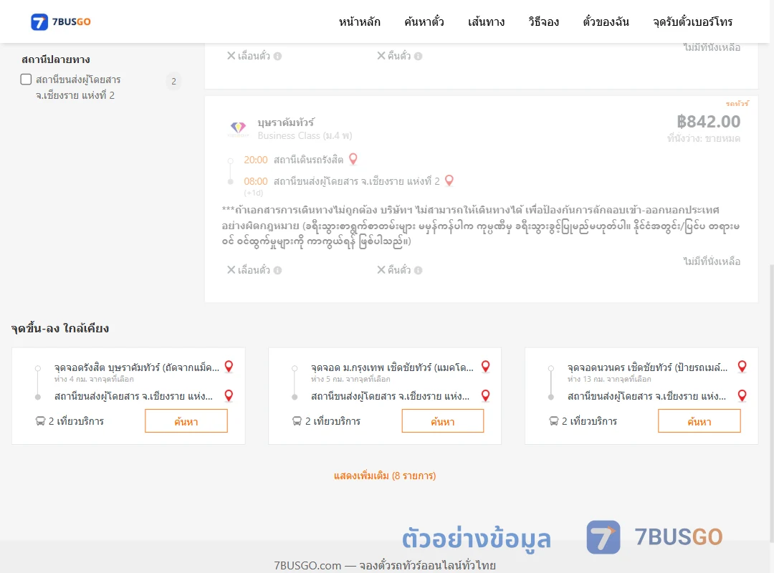774x573 pixels.
Task: Open the จุดรับตั๋วเบอร์โทร menu item
Action: 692,21
